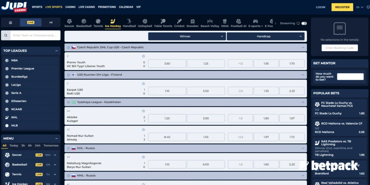Open CASINO in the top navigation
The height and width of the screenshot is (185, 370).
tap(70, 7)
